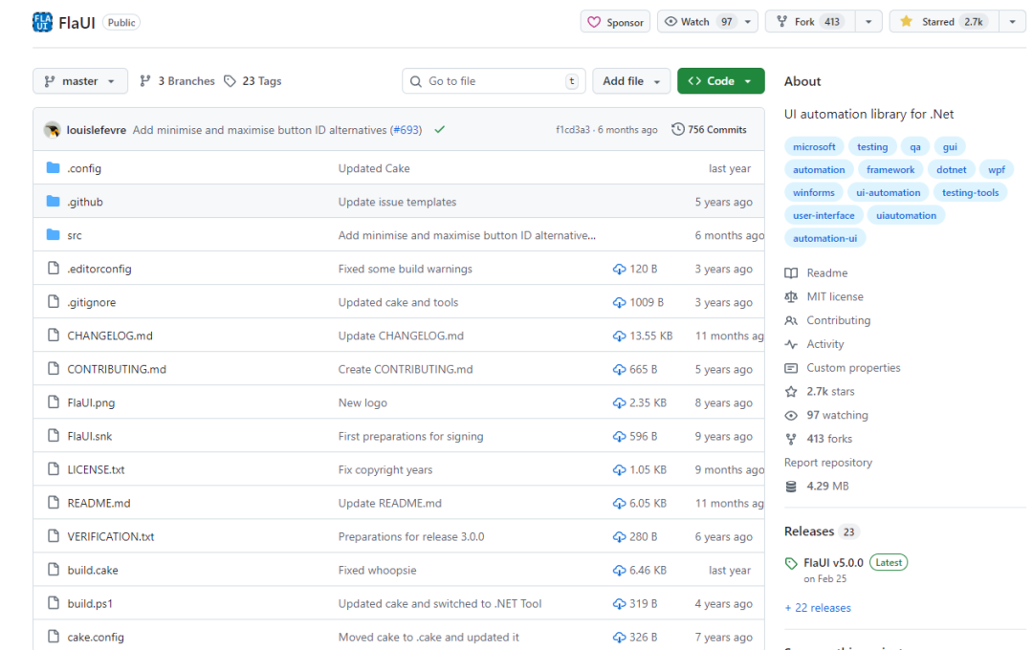
Task: Open the Watch notification options dropdown arrow
Action: coord(747,22)
